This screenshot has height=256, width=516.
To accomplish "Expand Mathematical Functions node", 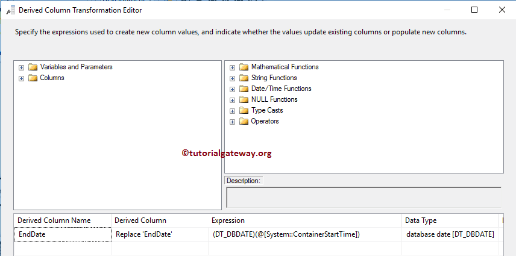I will click(x=232, y=67).
